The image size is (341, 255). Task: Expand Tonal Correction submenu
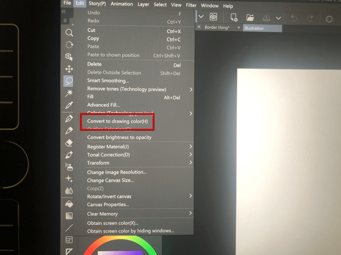click(x=190, y=154)
